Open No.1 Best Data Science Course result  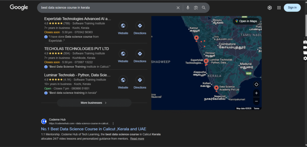94,129
